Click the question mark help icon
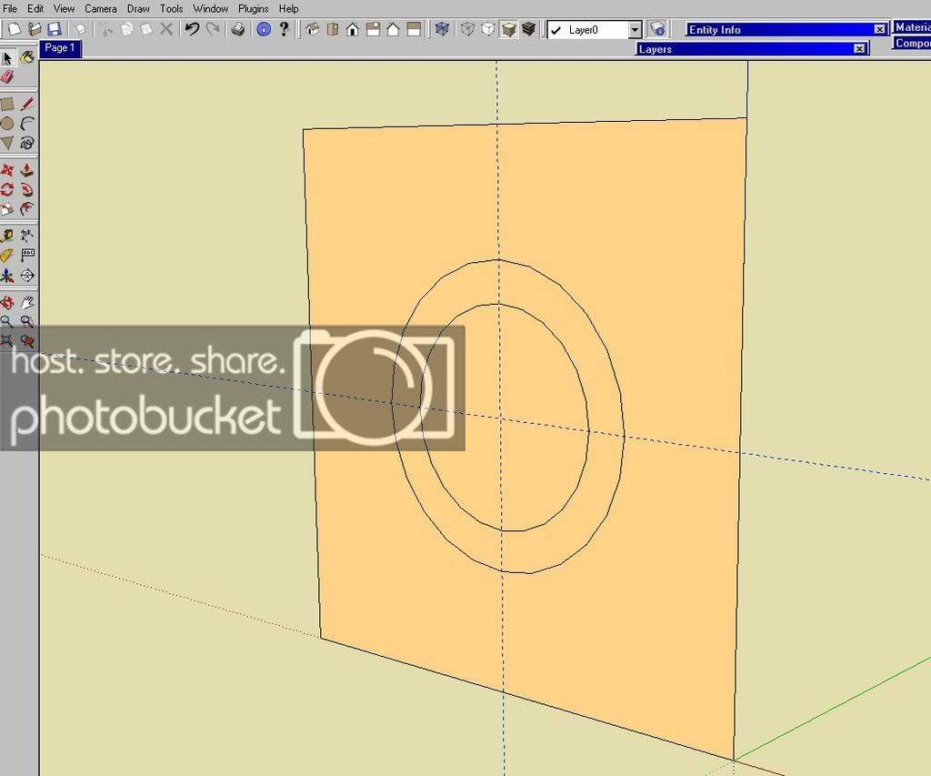Viewport: 931px width, 776px height. coord(284,29)
